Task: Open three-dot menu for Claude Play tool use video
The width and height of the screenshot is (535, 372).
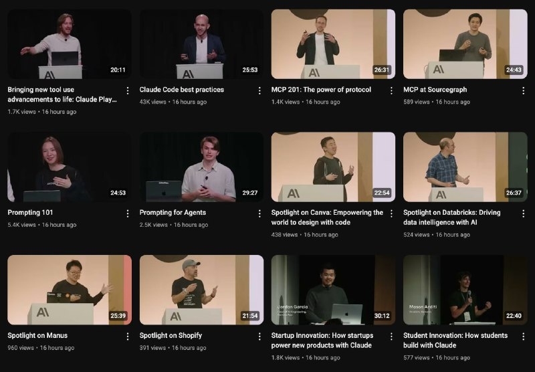Action: pyautogui.click(x=127, y=90)
